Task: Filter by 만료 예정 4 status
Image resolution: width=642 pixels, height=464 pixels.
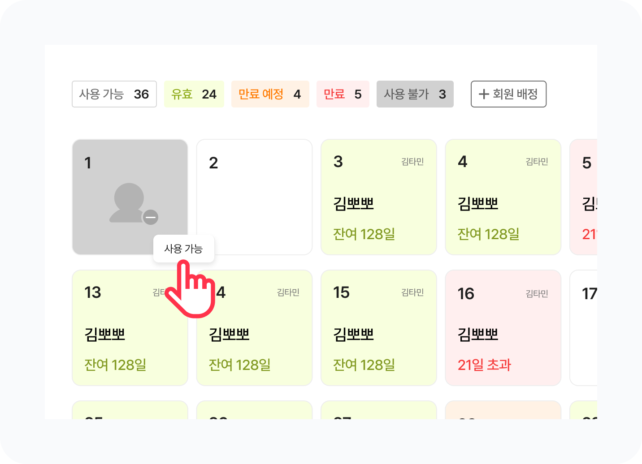Action: [270, 94]
